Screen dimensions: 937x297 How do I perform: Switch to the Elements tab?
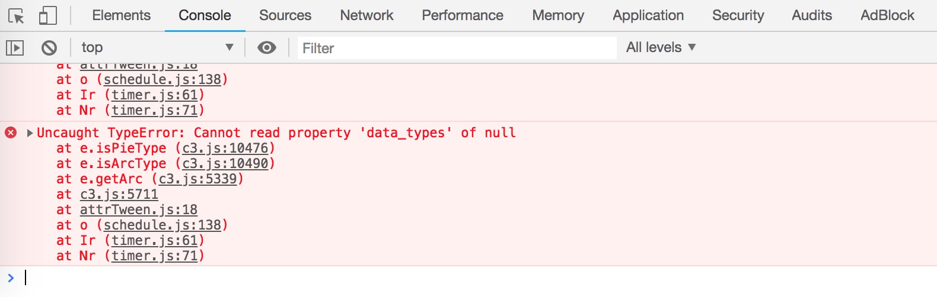coord(121,15)
